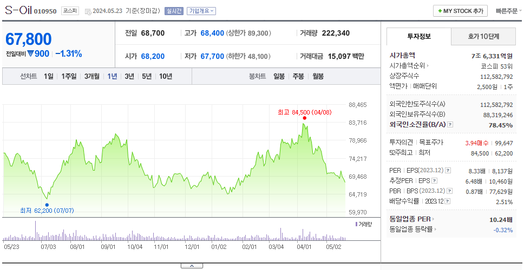Open the 시가총액순위 link
The width and height of the screenshot is (524, 270).
click(x=409, y=66)
